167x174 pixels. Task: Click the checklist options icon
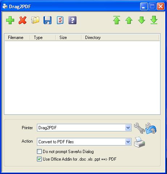click(x=60, y=20)
